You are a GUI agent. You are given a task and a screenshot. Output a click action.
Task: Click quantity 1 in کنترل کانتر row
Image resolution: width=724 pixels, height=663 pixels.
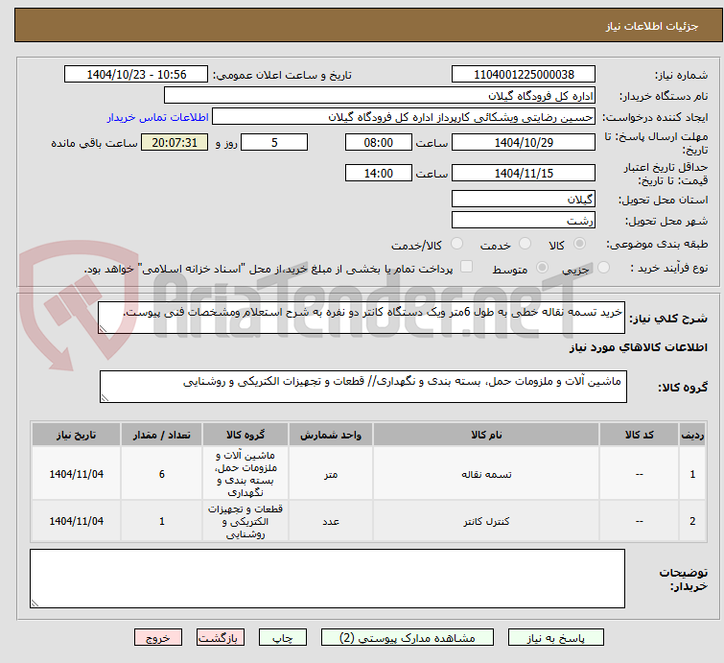[162, 521]
